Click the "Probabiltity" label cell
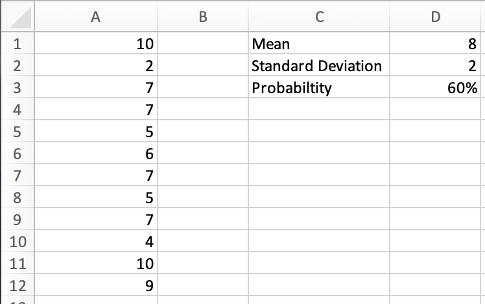The width and height of the screenshot is (485, 304). coord(319,88)
